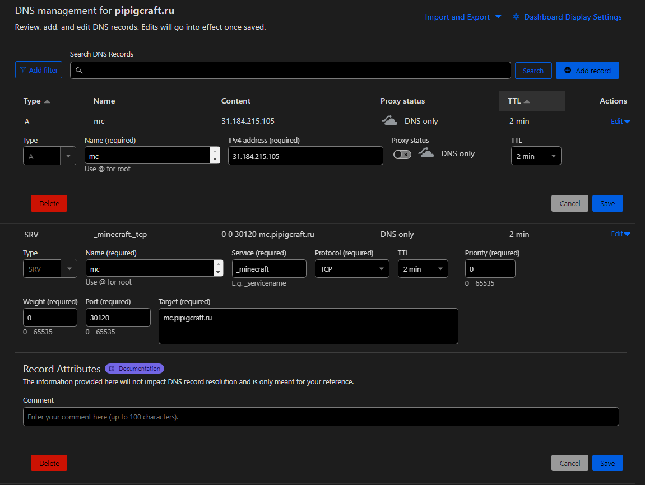Focus the Service field with _minecraft
The height and width of the screenshot is (485, 645).
click(x=269, y=268)
